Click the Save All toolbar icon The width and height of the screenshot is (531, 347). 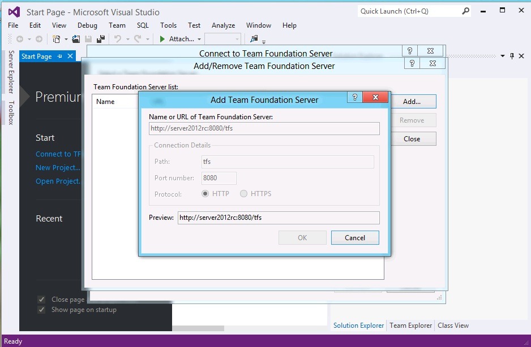pyautogui.click(x=100, y=39)
